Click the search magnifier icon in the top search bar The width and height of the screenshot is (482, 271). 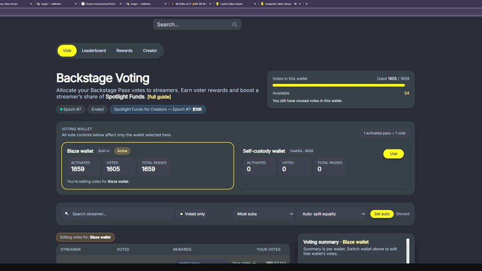click(234, 24)
